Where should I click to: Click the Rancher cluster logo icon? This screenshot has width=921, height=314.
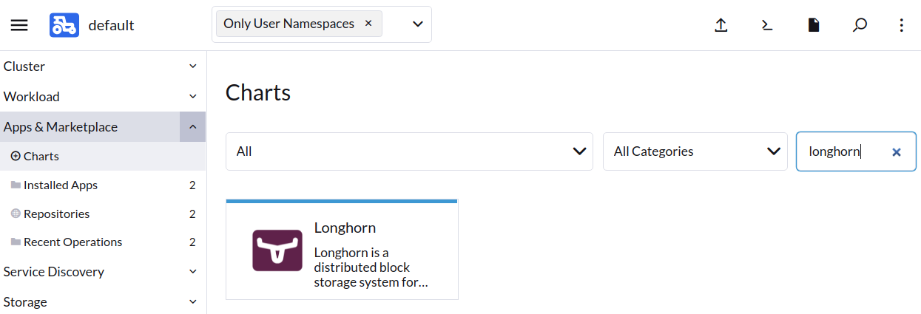64,25
